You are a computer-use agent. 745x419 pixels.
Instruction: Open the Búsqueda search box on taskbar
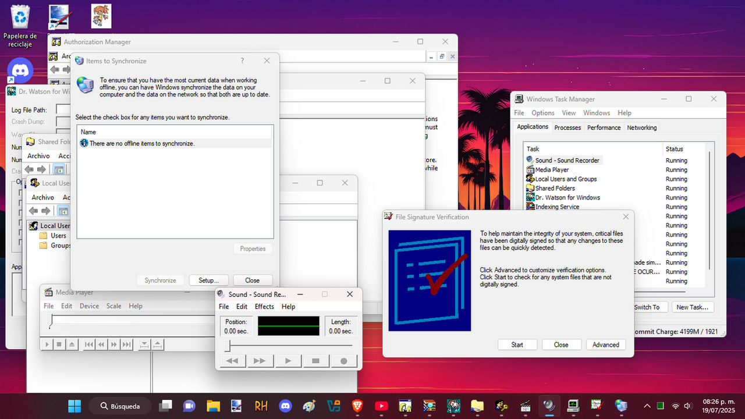pyautogui.click(x=120, y=406)
